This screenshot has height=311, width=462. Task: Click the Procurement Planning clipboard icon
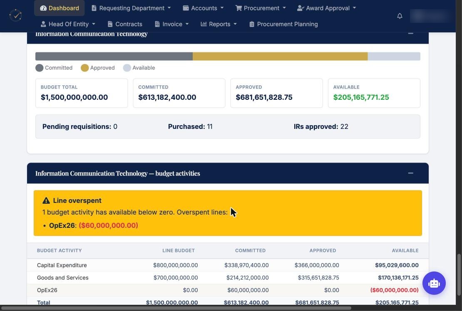(x=252, y=24)
